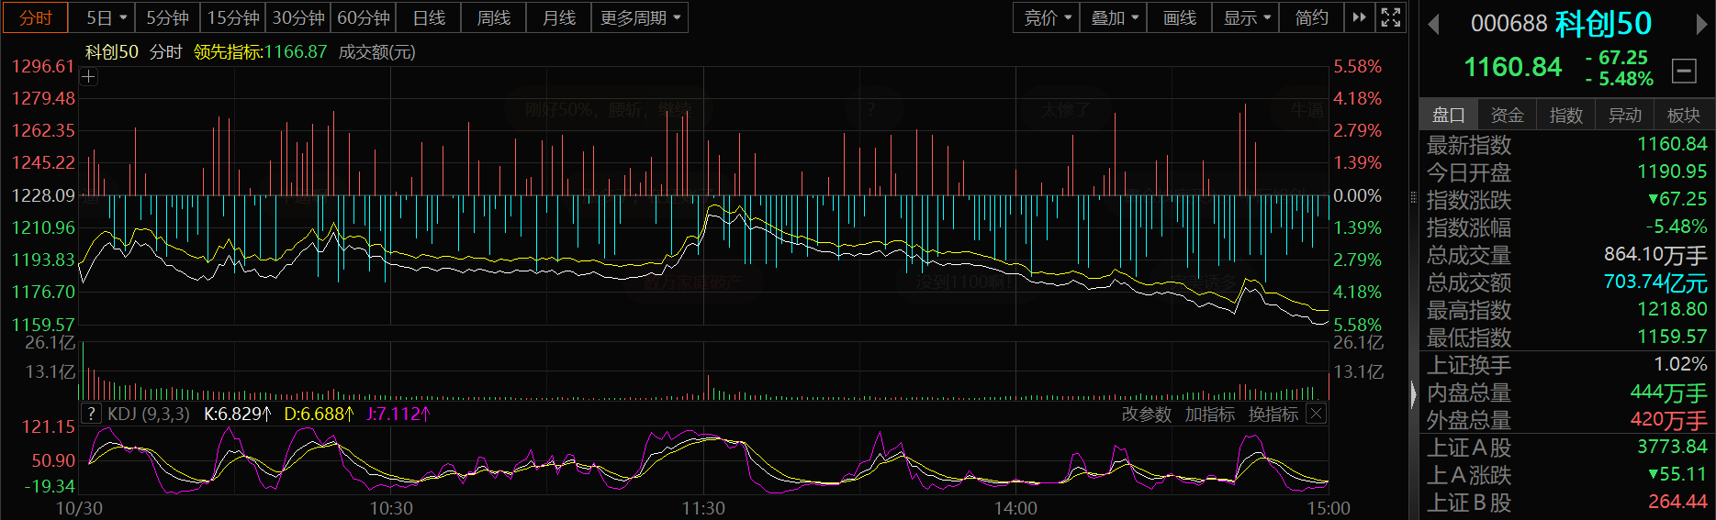Go to next stock with right arrow
Image resolution: width=1716 pixels, height=520 pixels.
tap(1701, 25)
